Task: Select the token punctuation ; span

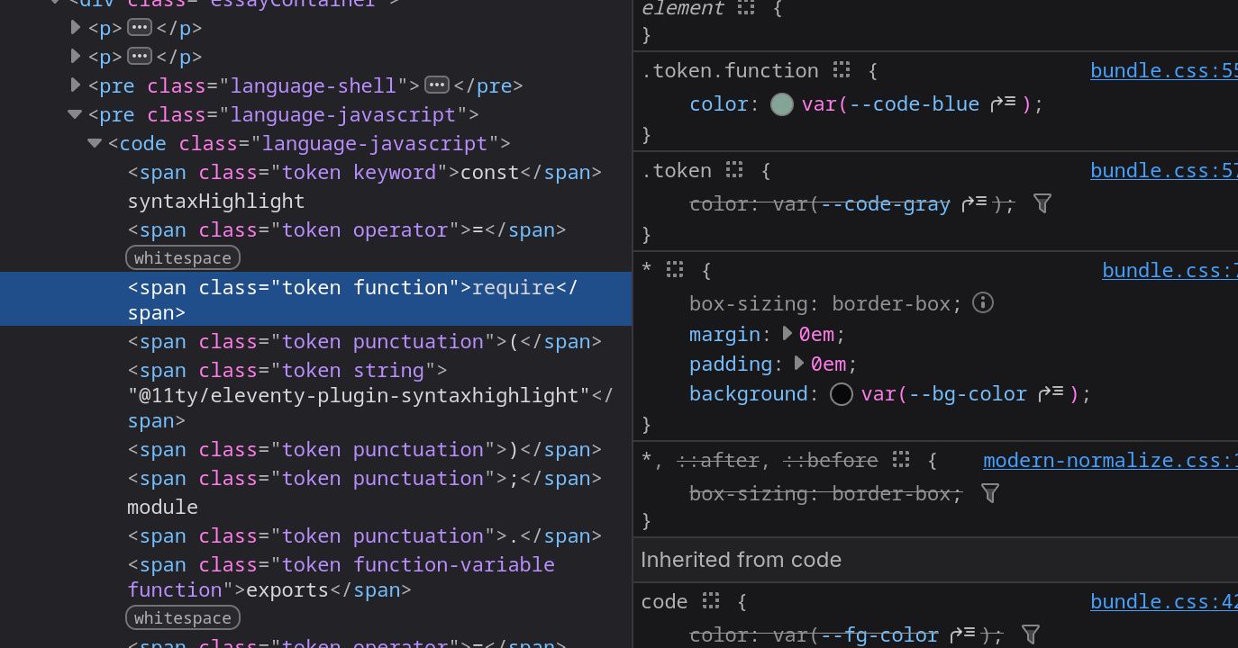Action: [x=365, y=478]
